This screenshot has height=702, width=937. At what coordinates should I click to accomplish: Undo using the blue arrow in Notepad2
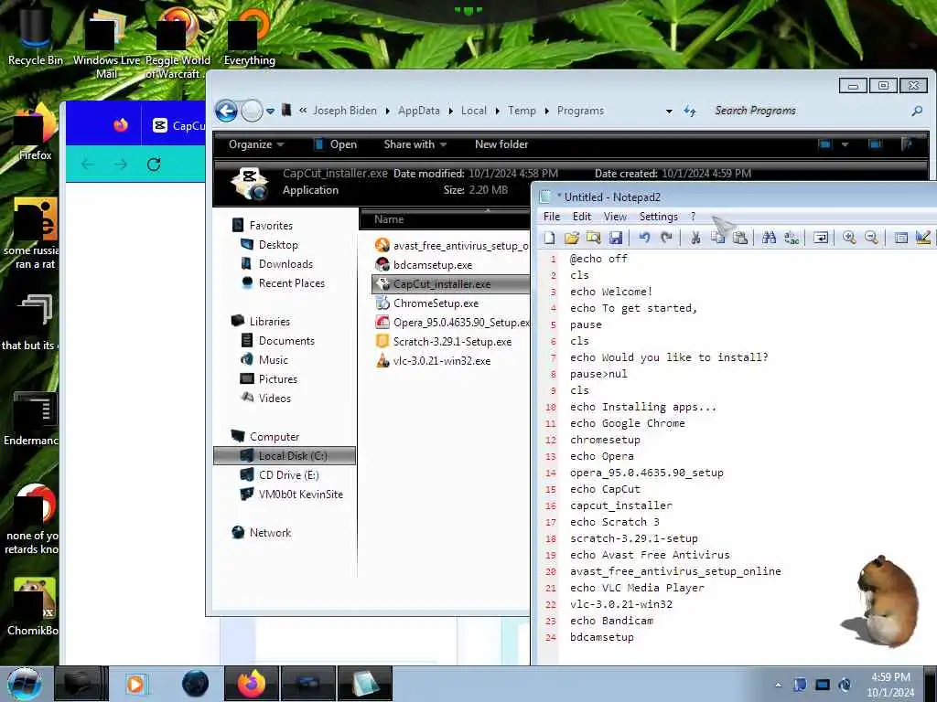[x=644, y=239]
